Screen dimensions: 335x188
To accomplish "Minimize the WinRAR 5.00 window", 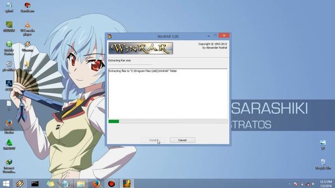I will point(208,36).
